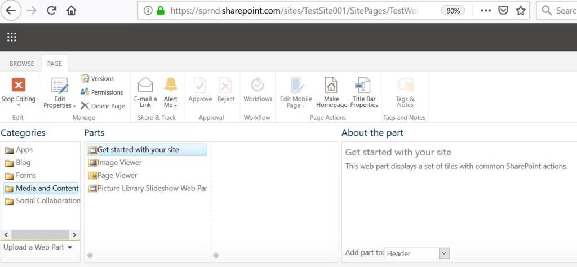The height and width of the screenshot is (267, 577).
Task: Open Permissions in the Manage group
Action: click(102, 92)
